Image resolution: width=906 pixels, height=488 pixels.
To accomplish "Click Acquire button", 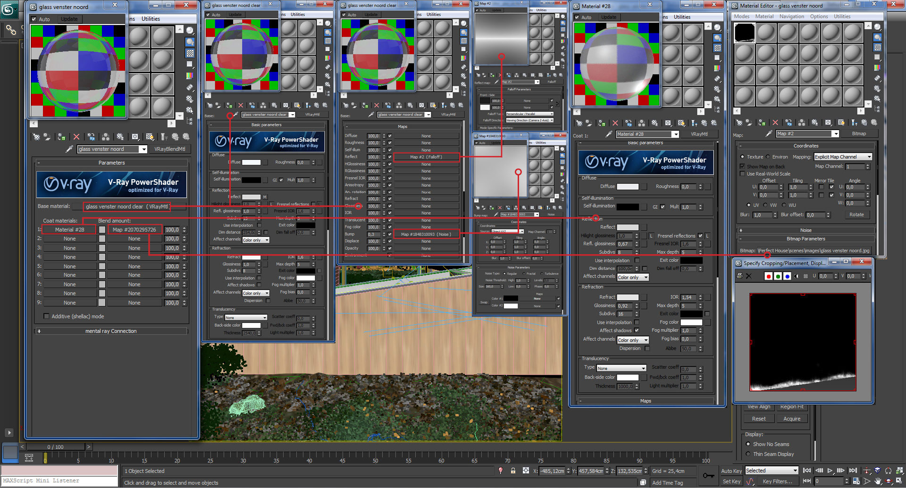I will point(791,419).
